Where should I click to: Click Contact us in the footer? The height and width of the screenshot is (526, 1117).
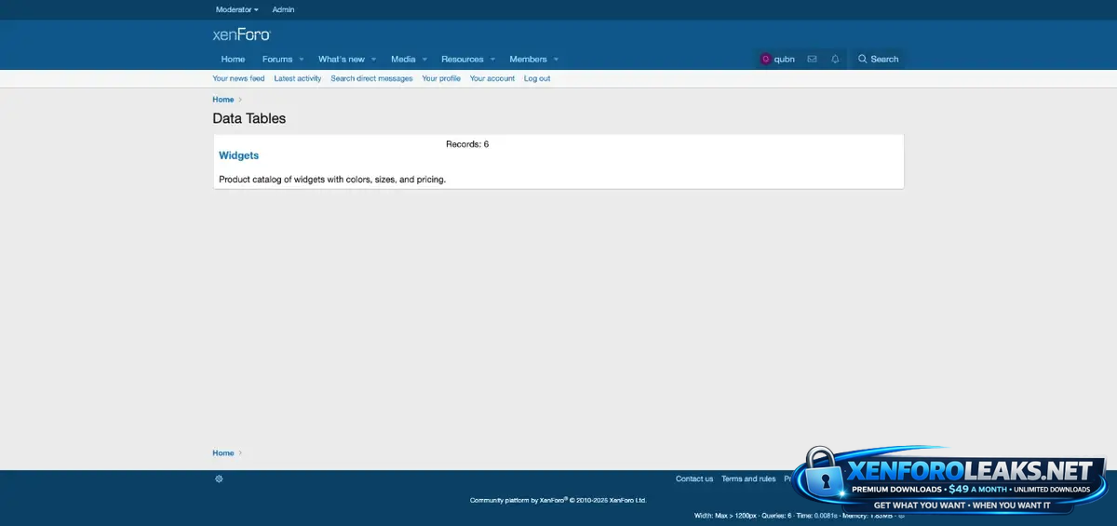coord(693,479)
